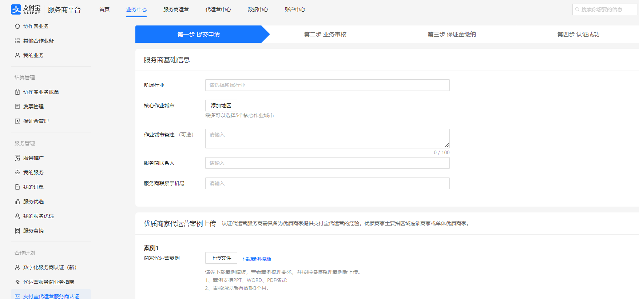Click the search magnifier icon

[577, 9]
